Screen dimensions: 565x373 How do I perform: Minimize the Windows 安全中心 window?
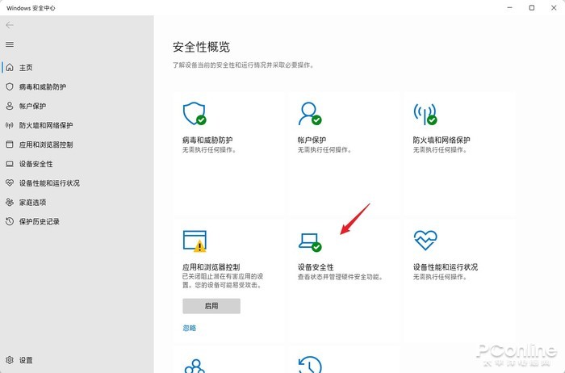tap(509, 7)
